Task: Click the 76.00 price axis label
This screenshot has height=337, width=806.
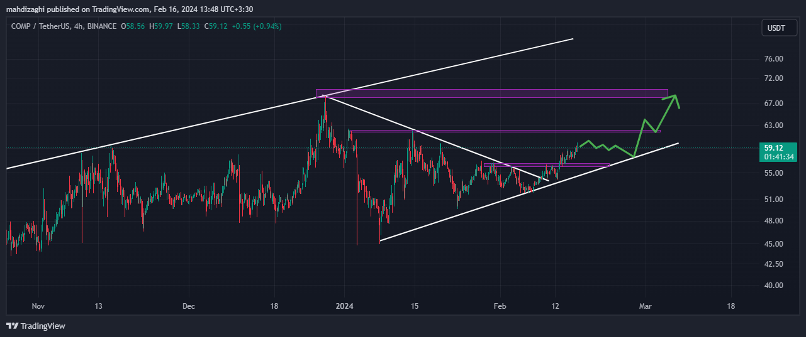Action: [x=773, y=59]
